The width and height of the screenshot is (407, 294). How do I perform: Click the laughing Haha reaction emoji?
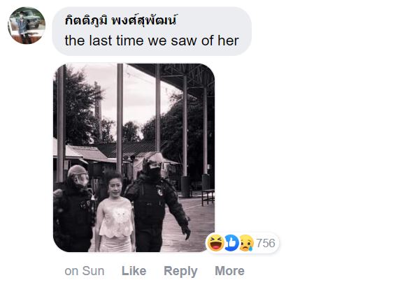click(215, 243)
